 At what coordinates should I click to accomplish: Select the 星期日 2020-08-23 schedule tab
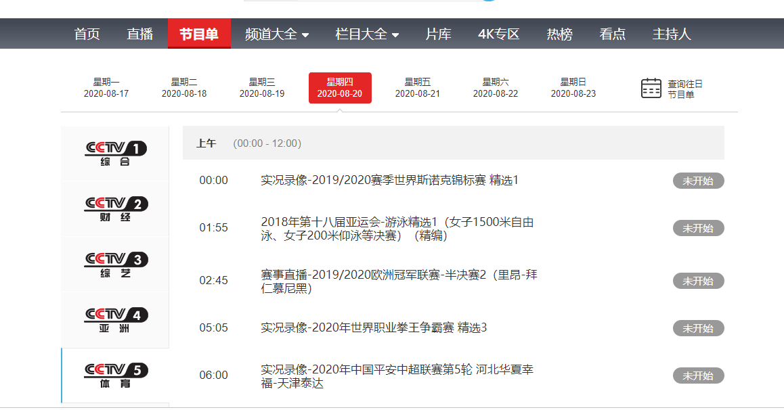coord(573,87)
